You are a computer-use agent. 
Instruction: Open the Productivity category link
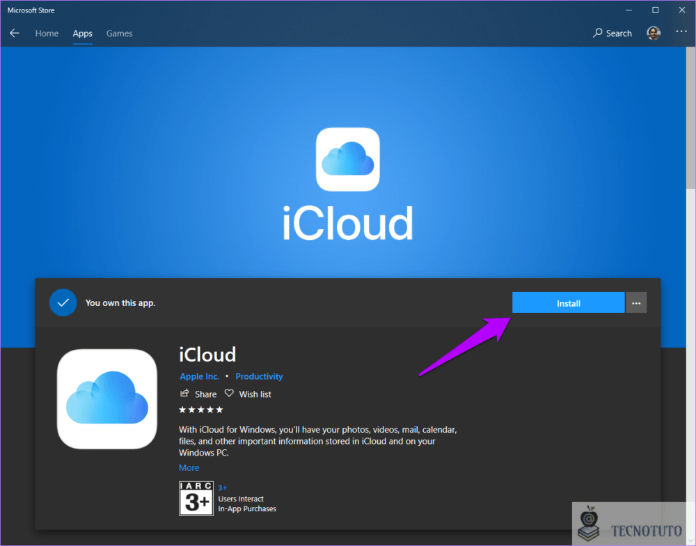[x=259, y=376]
